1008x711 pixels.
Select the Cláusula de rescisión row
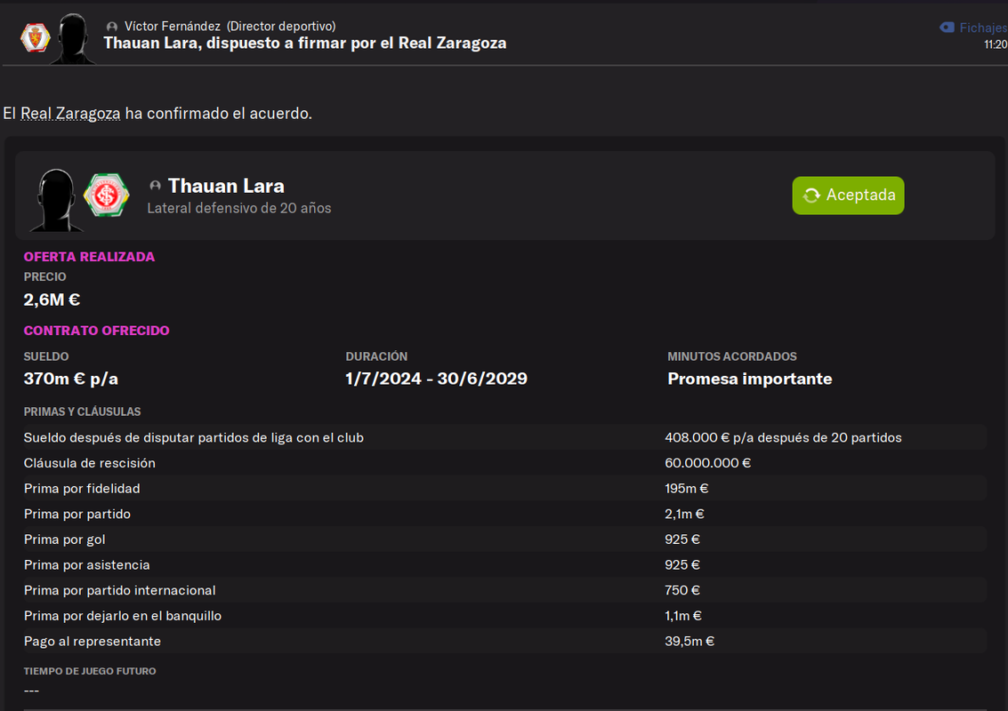pos(504,463)
